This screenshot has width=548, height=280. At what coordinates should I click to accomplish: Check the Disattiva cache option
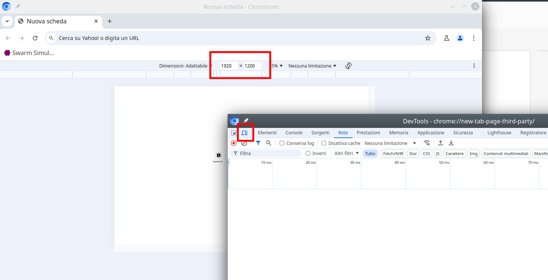click(x=324, y=143)
